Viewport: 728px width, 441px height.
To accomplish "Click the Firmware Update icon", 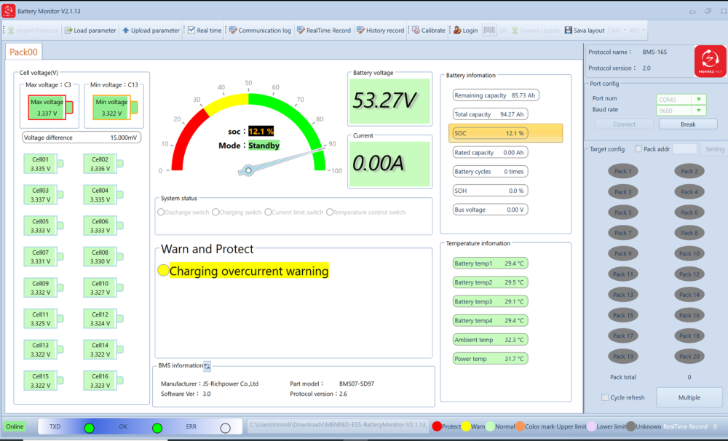I will [x=515, y=30].
